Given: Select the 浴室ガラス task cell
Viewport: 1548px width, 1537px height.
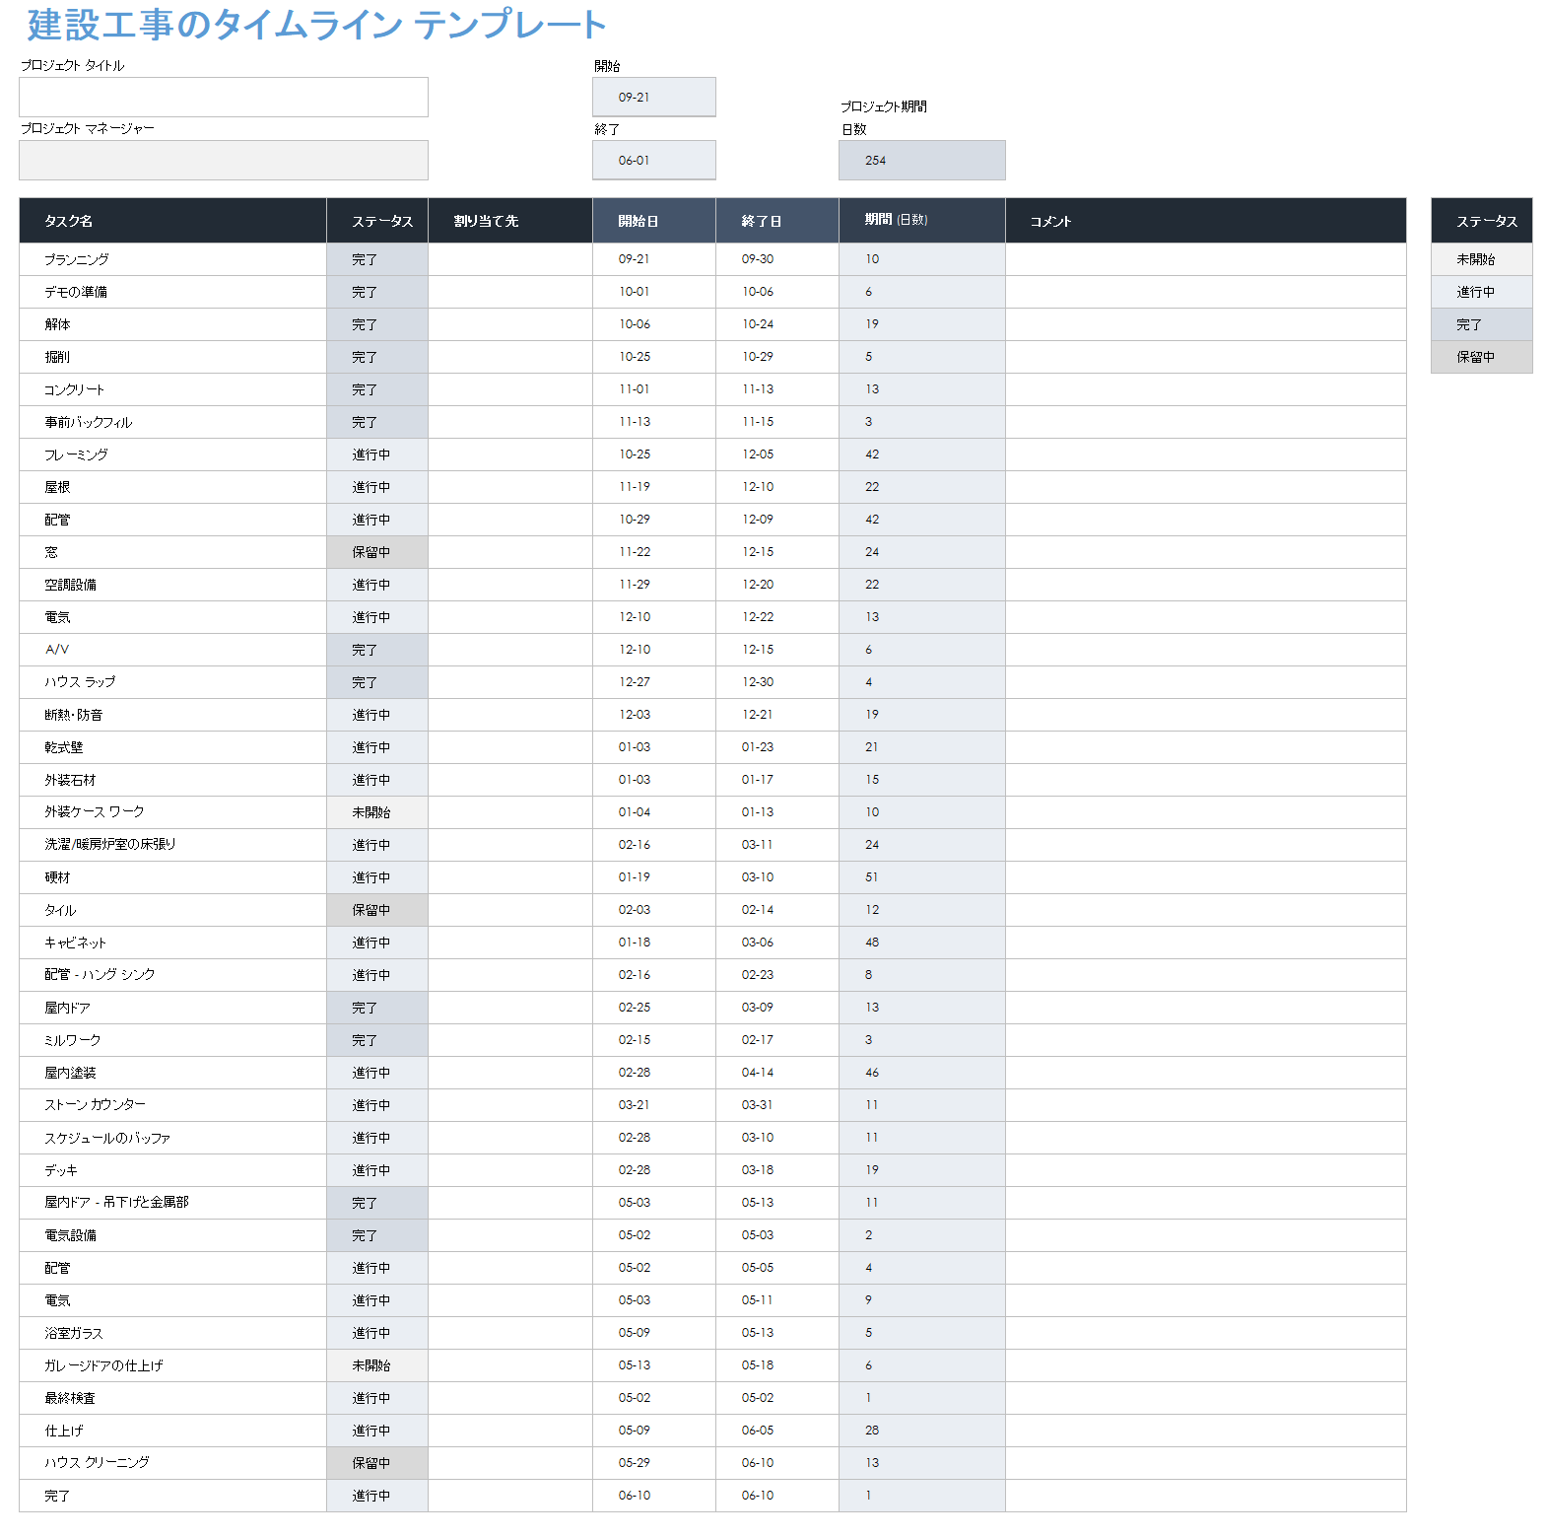Looking at the screenshot, I should point(173,1333).
